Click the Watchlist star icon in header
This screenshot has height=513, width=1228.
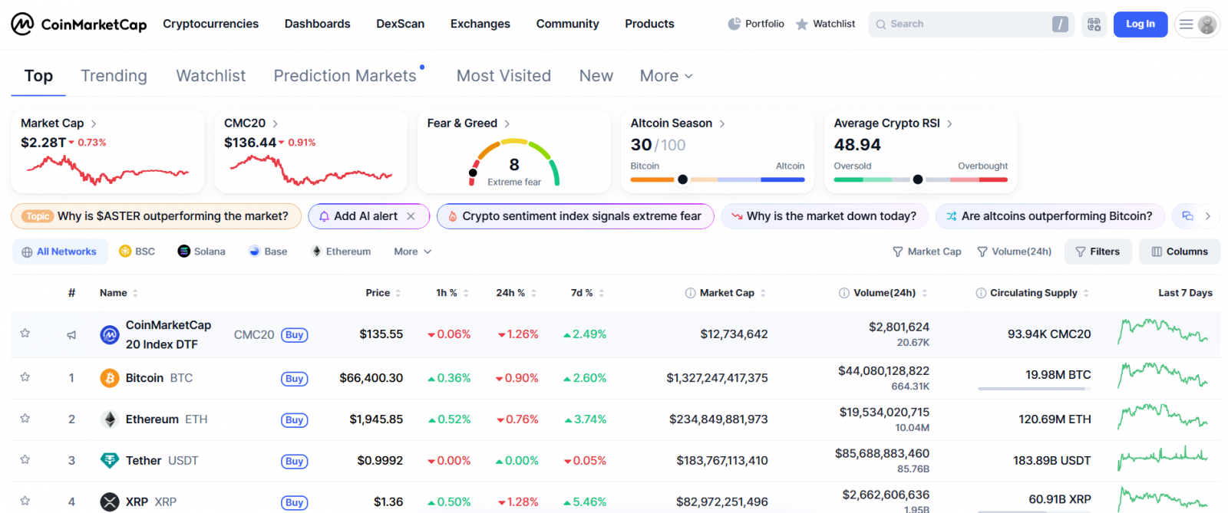pos(802,25)
